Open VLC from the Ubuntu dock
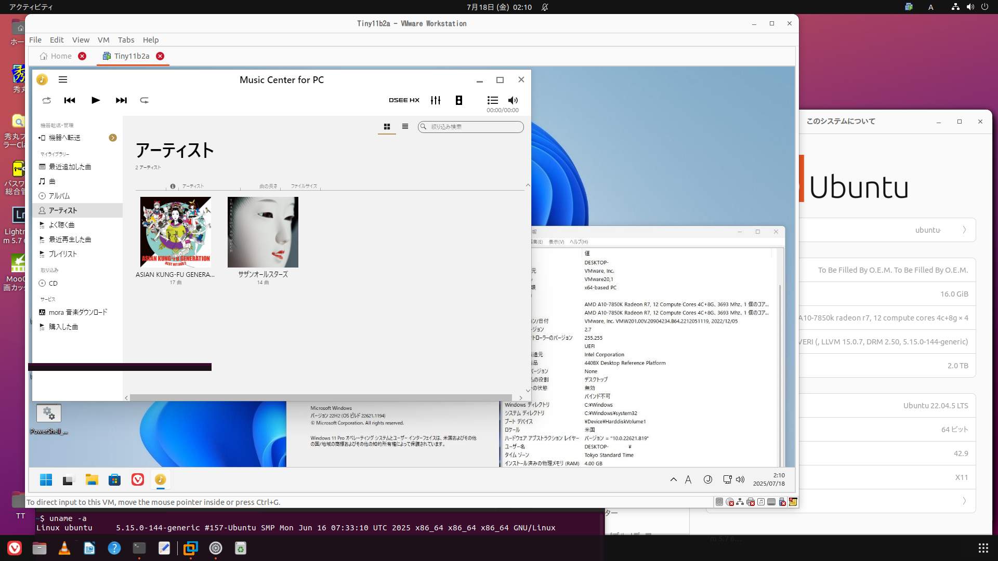This screenshot has width=998, height=561. click(64, 548)
